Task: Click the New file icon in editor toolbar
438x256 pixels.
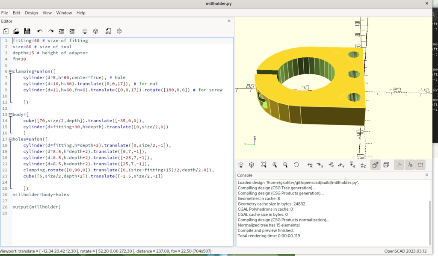Action: [x=6, y=31]
